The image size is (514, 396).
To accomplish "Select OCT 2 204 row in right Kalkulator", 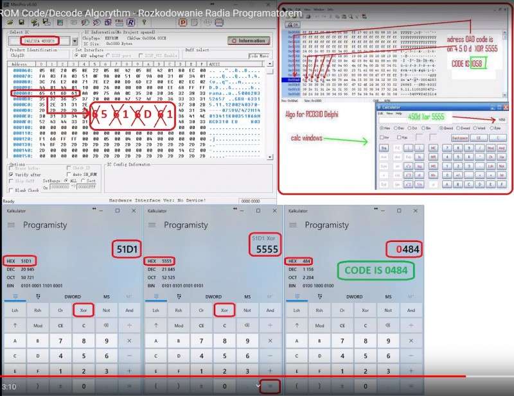I will tap(302, 277).
